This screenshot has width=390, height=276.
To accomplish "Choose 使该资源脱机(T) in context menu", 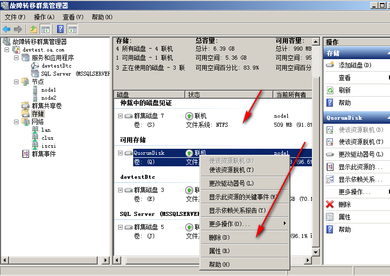I will click(245, 170).
